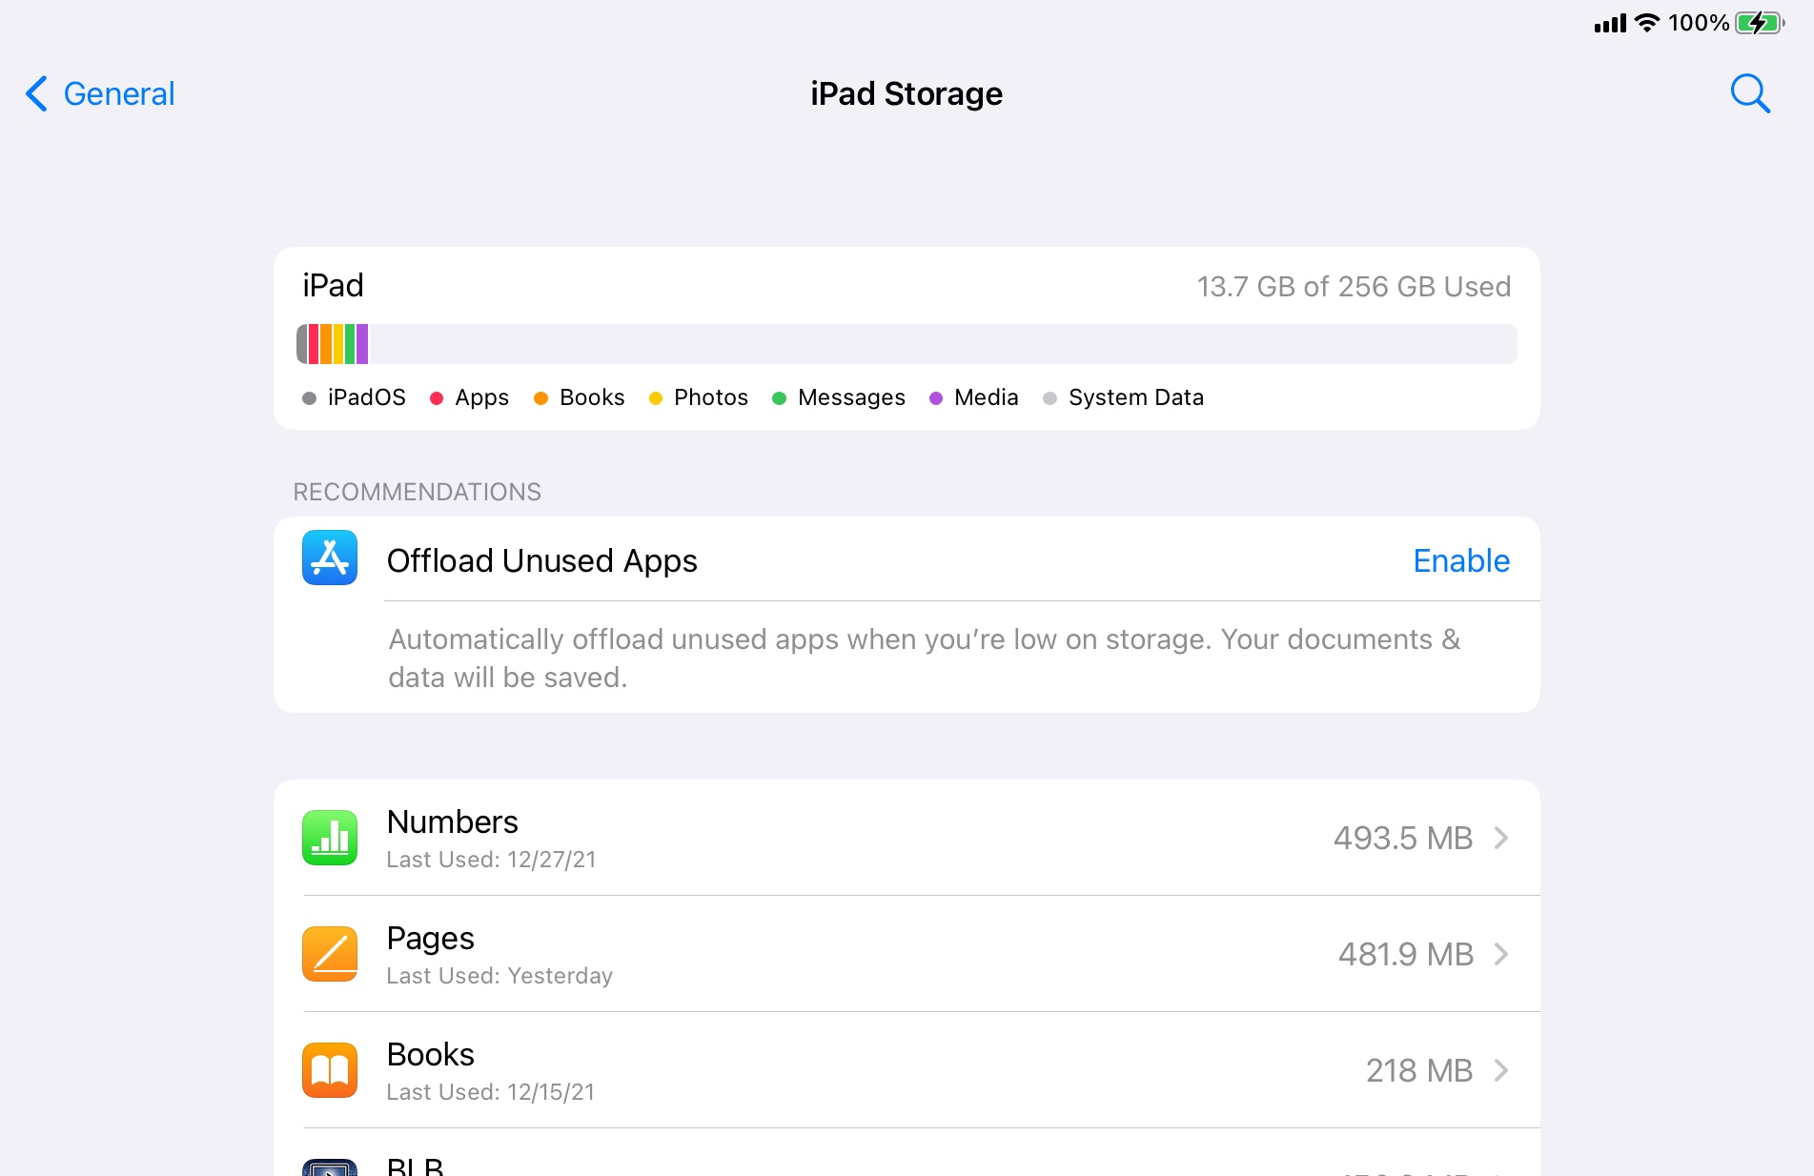Tap the green Numbers app icon
The height and width of the screenshot is (1176, 1814).
330,838
